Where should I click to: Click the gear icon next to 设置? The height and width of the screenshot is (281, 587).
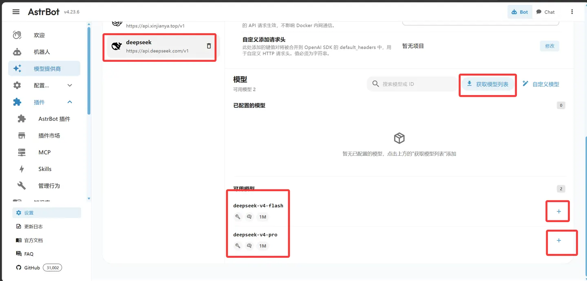[18, 213]
